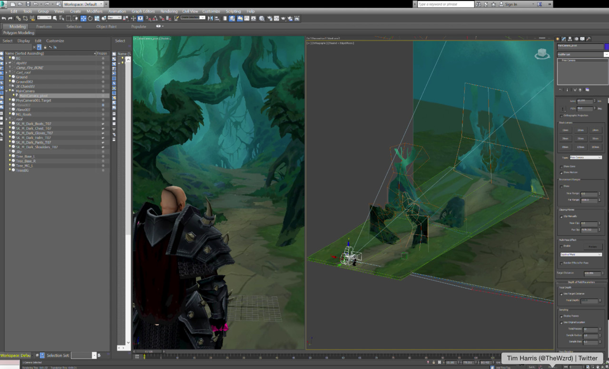This screenshot has width=609, height=369.
Task: Open the Display panel tab icon
Action: point(582,39)
